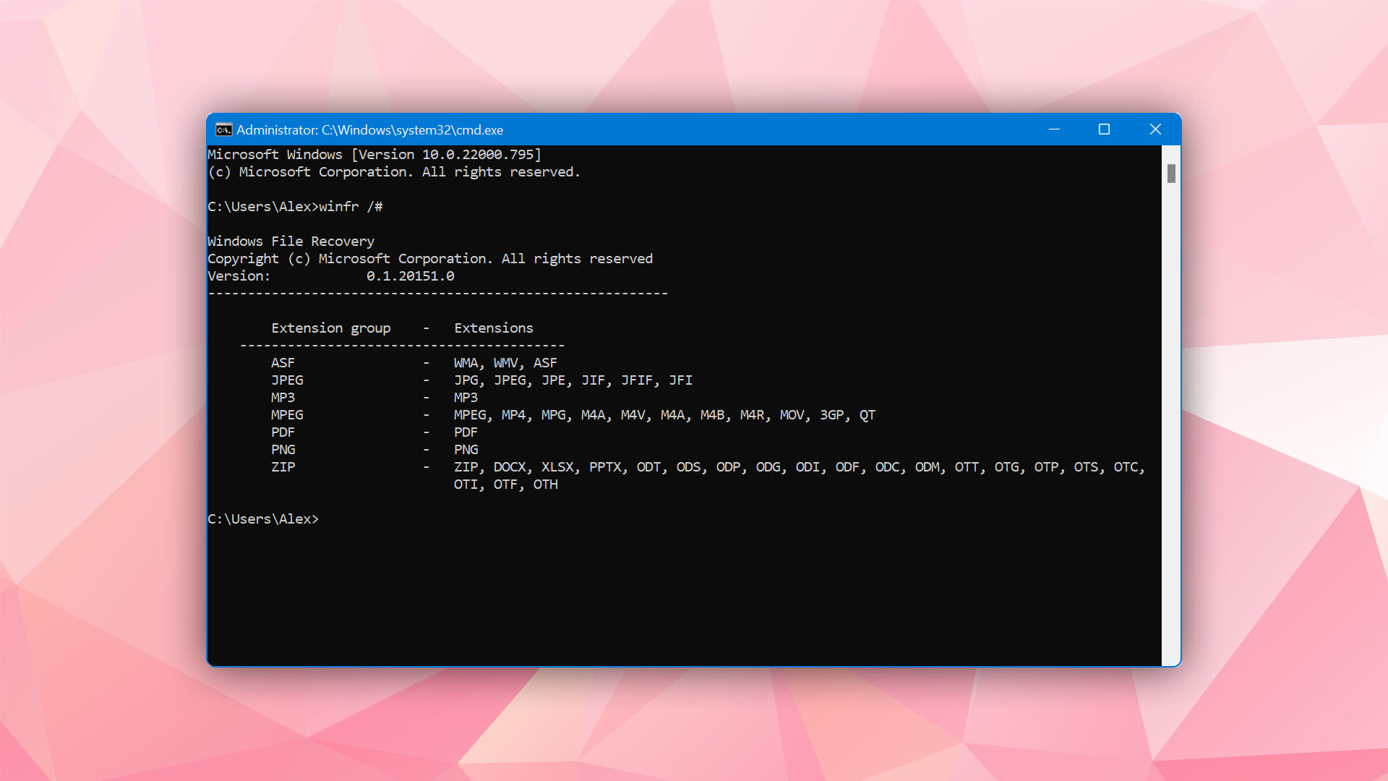Click the 'JPG, JPEG, JPE, JIF, JFIF, JFI' list
1388x781 pixels.
573,380
